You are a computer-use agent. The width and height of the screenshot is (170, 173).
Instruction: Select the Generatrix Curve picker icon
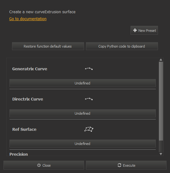[89, 69]
